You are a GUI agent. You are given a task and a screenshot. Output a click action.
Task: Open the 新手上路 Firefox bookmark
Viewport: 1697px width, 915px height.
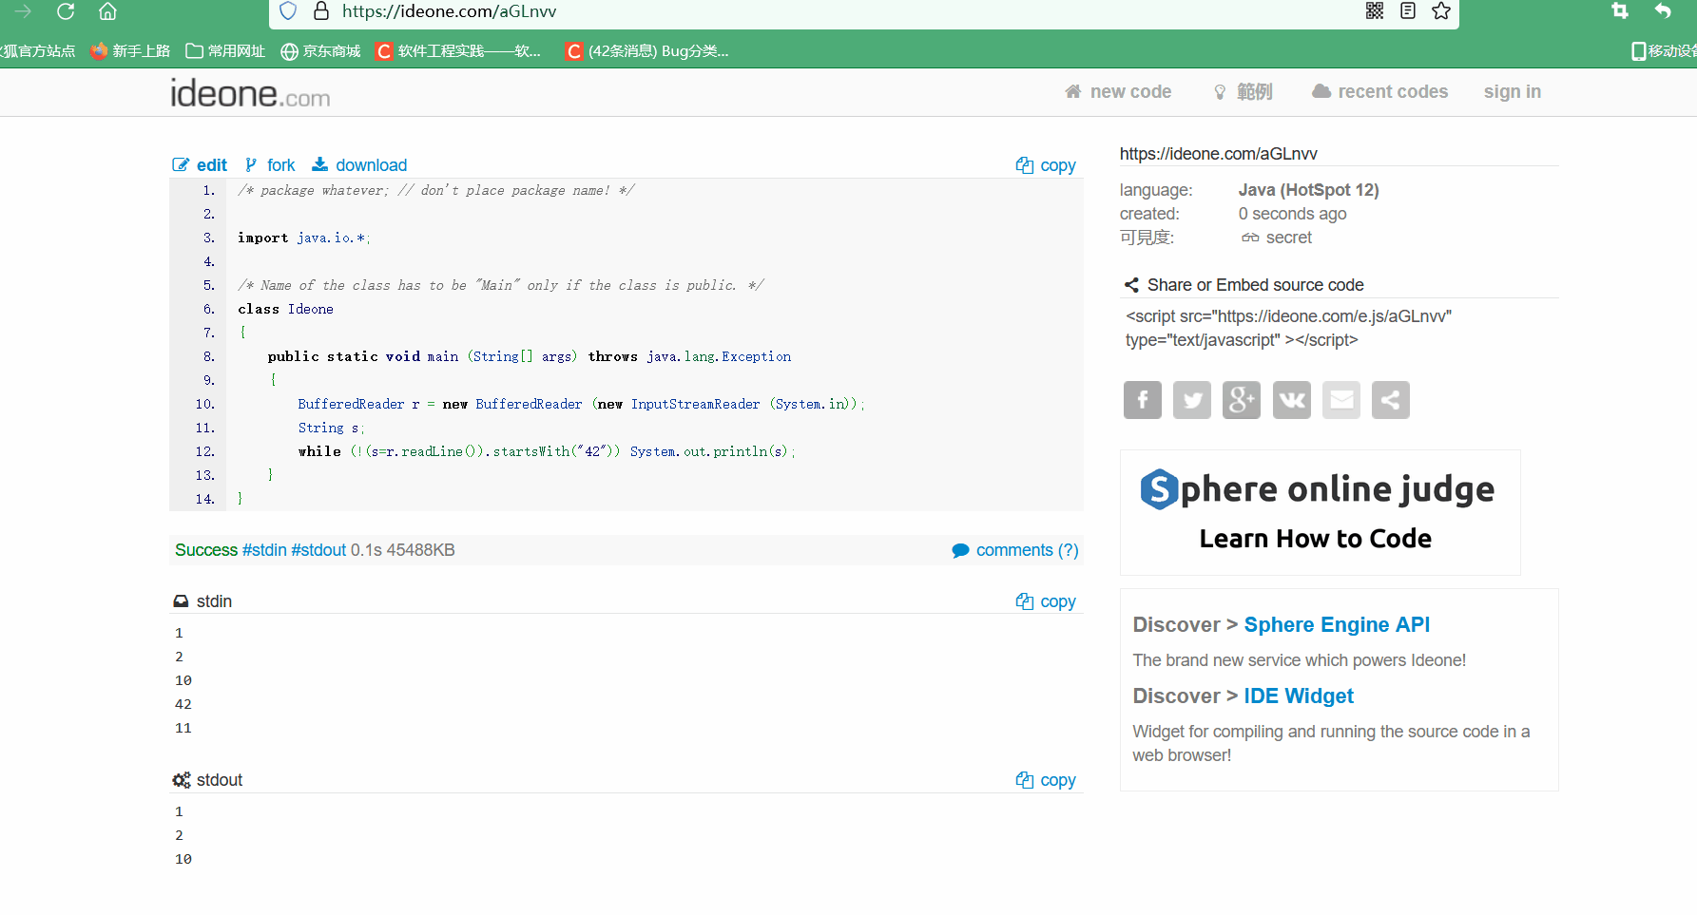click(130, 51)
